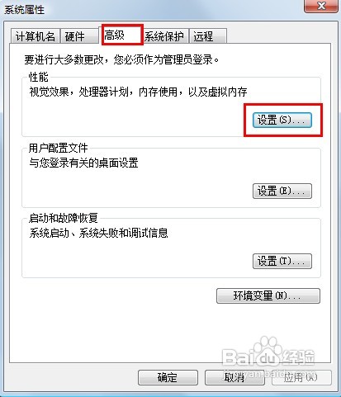Select the 高级 tab
Screen dimensions: 341x397
click(122, 35)
